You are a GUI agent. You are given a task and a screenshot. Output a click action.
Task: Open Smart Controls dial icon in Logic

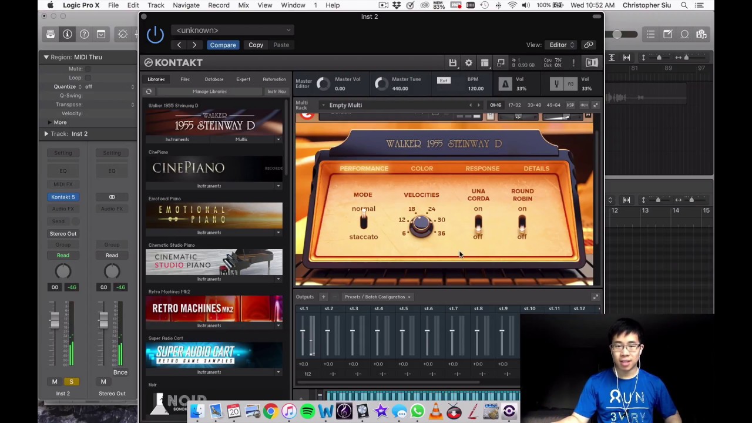(x=123, y=34)
